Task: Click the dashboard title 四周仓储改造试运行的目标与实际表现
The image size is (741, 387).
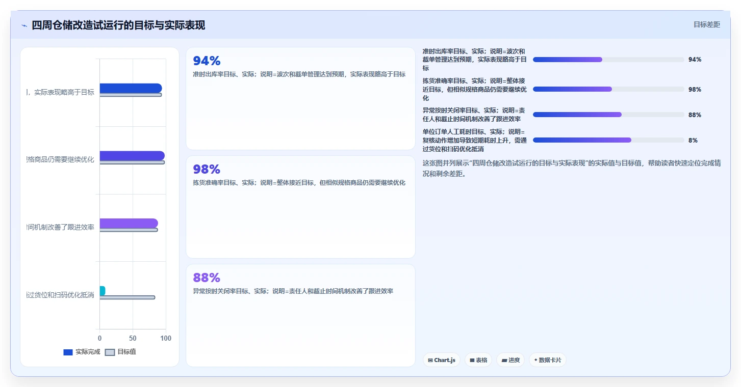Action: 118,25
